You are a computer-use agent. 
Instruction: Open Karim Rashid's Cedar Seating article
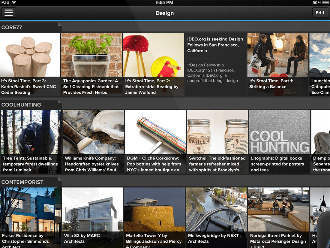pos(30,64)
